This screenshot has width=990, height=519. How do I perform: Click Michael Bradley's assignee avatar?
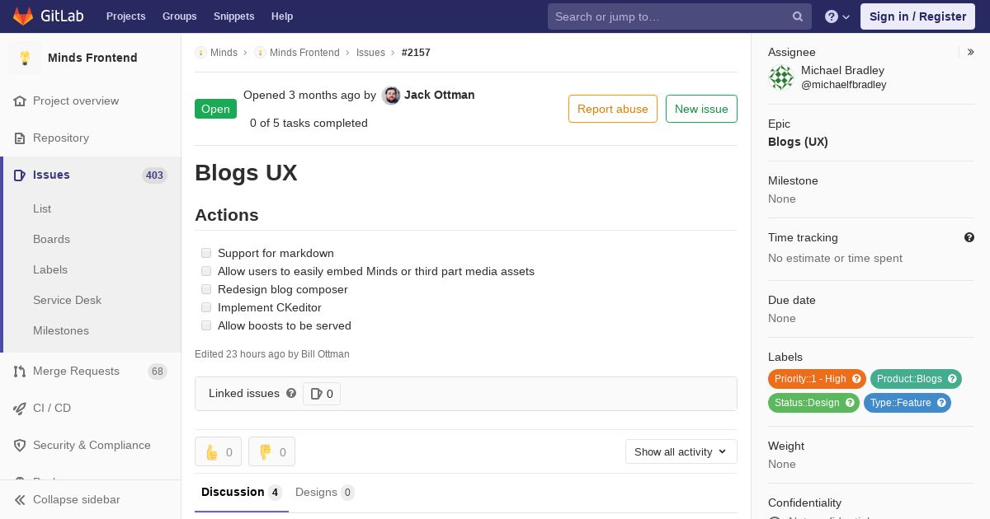click(x=780, y=77)
